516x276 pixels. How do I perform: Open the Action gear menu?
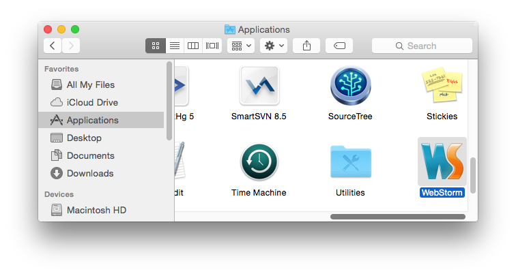274,46
